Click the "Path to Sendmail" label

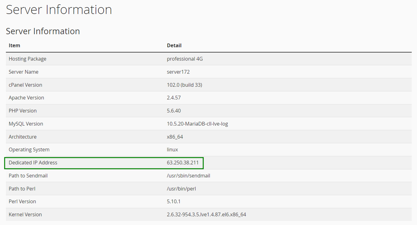[28, 176]
